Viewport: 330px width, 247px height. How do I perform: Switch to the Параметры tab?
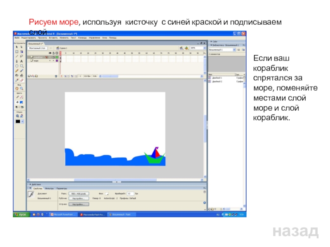(x=61, y=189)
